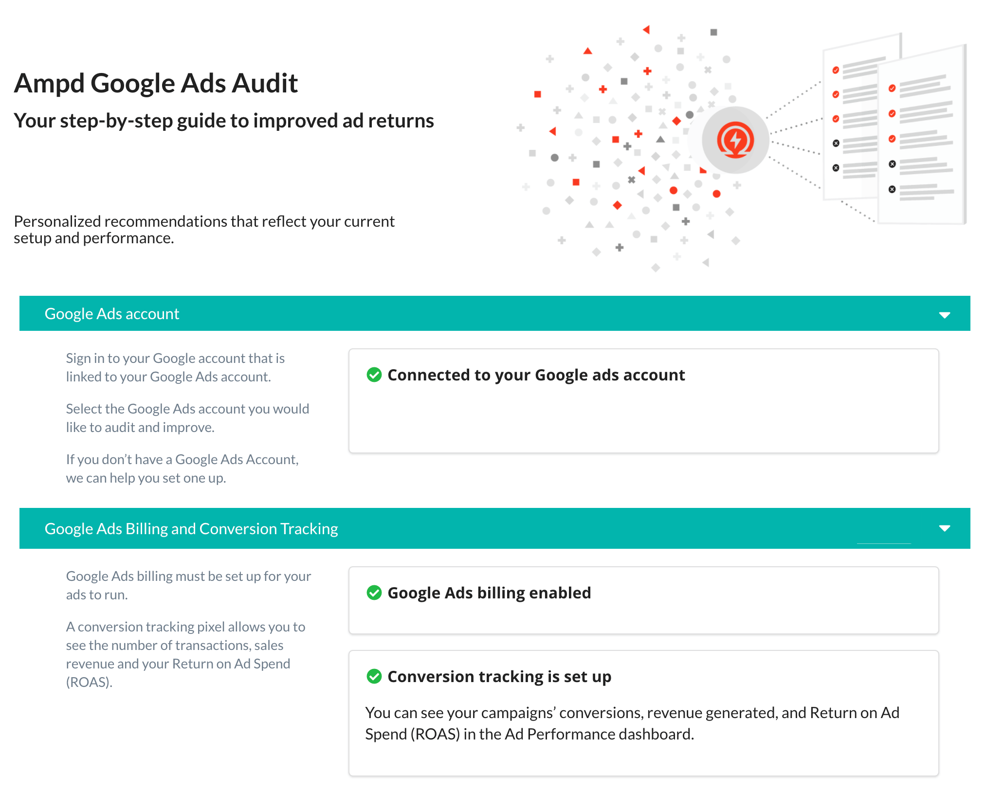Select 'Google Ads billing enabled' text

point(489,593)
